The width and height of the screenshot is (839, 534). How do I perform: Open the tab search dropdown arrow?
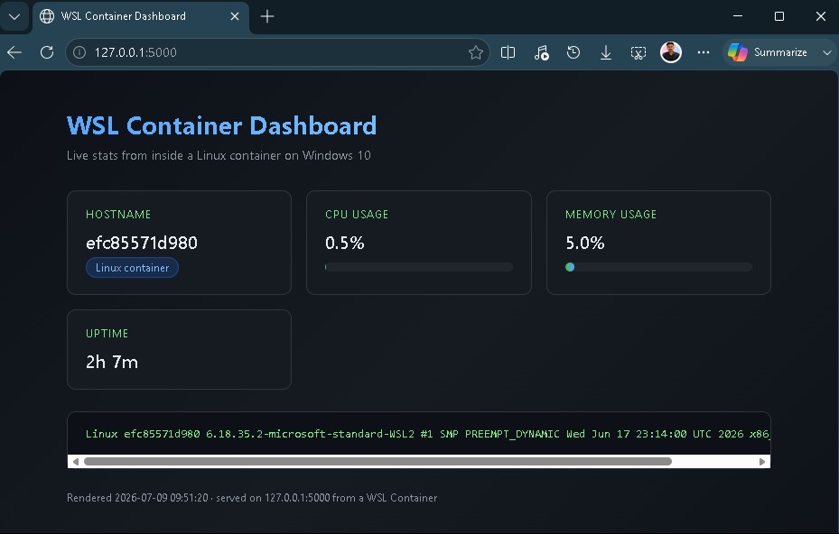pyautogui.click(x=14, y=16)
